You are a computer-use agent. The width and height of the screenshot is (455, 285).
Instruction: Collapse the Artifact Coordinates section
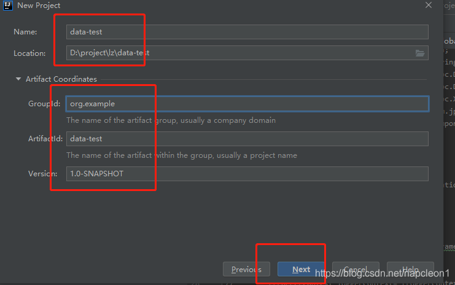(x=18, y=79)
